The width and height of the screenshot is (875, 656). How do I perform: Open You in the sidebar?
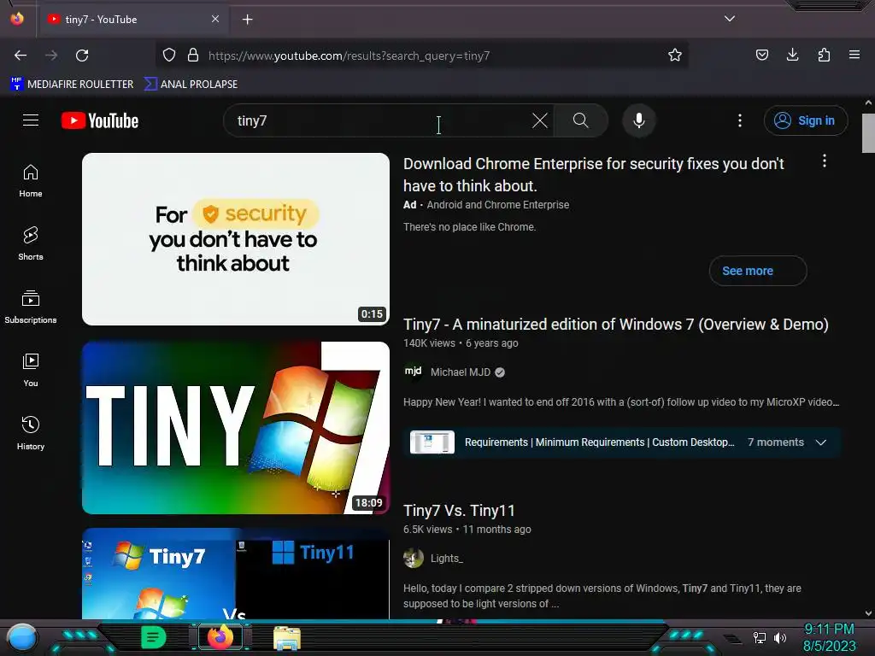31,370
